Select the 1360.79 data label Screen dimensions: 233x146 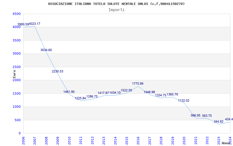[x=172, y=94]
